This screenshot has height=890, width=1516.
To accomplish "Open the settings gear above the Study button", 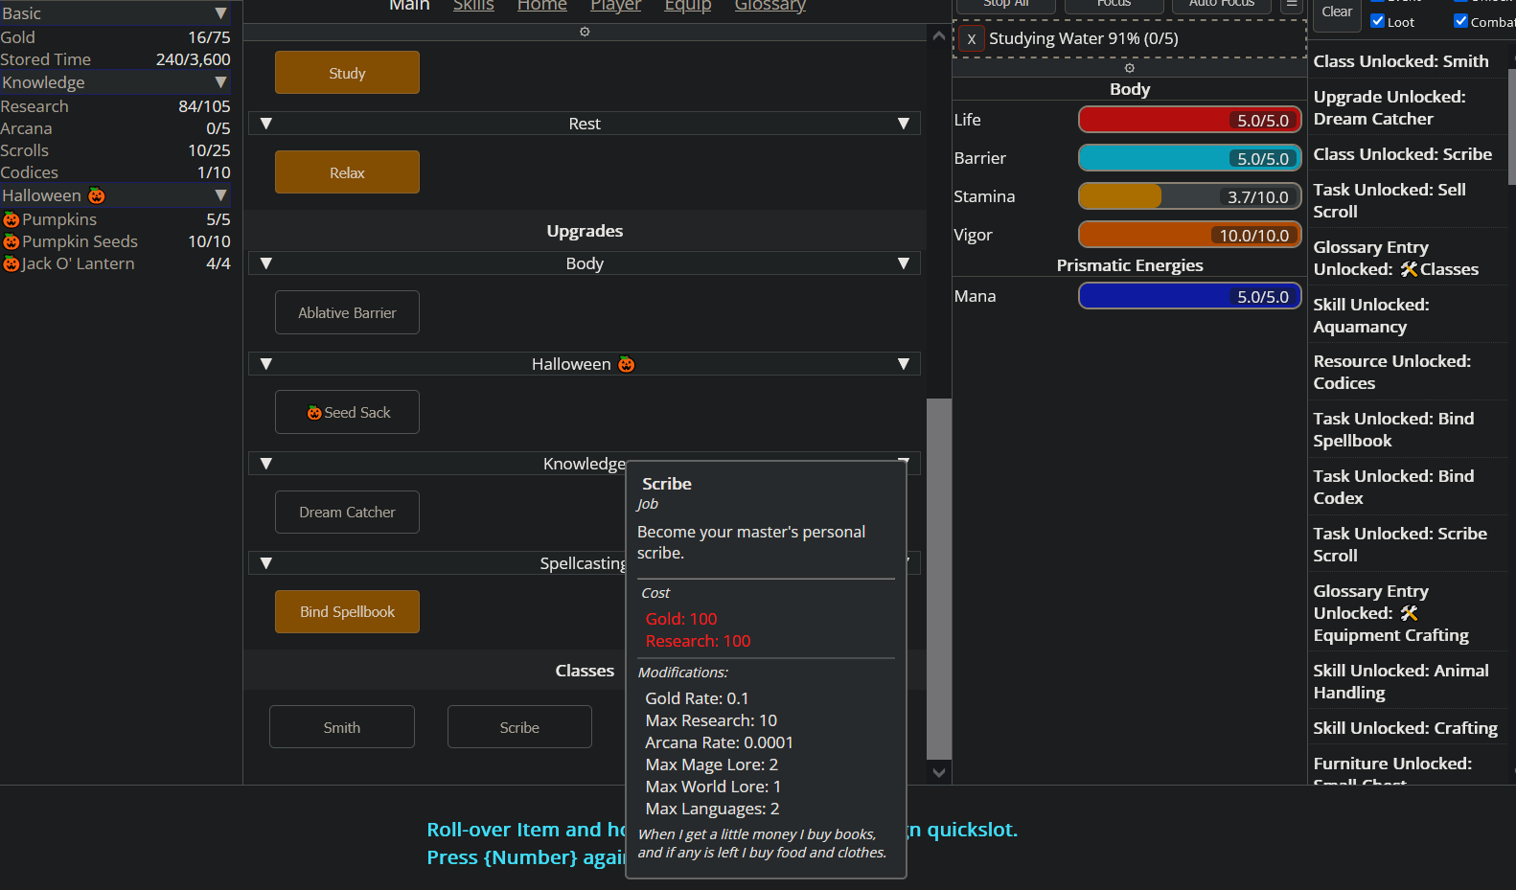I will [x=585, y=32].
